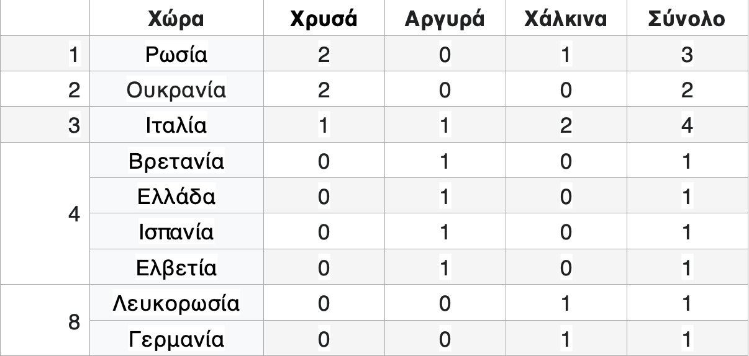Viewport: 749px width, 356px height.
Task: Click the Βρετανία cell
Action: (176, 161)
